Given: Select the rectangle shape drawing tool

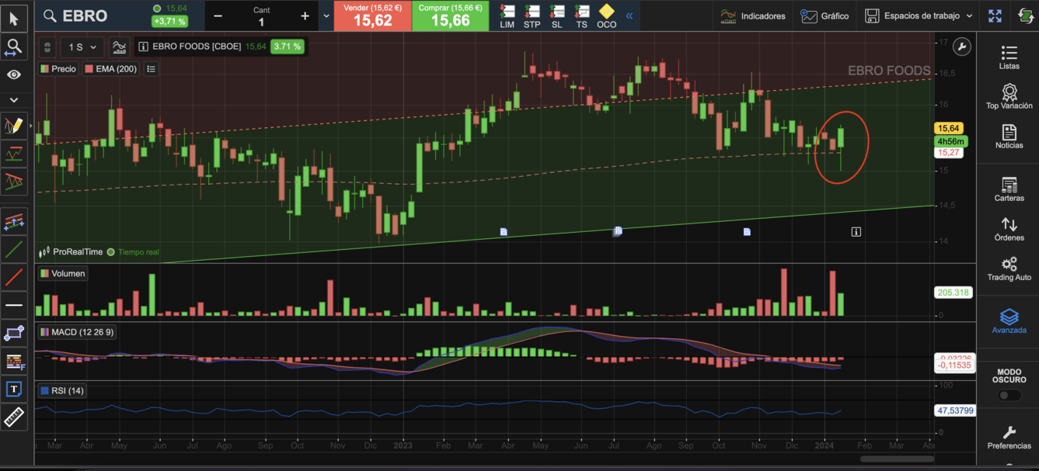Looking at the screenshot, I should click(14, 334).
